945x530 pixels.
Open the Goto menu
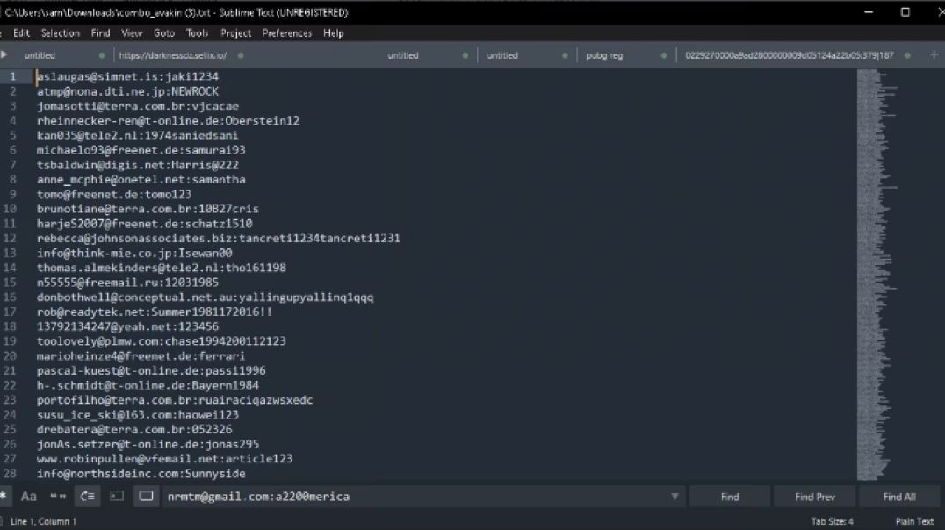point(164,33)
